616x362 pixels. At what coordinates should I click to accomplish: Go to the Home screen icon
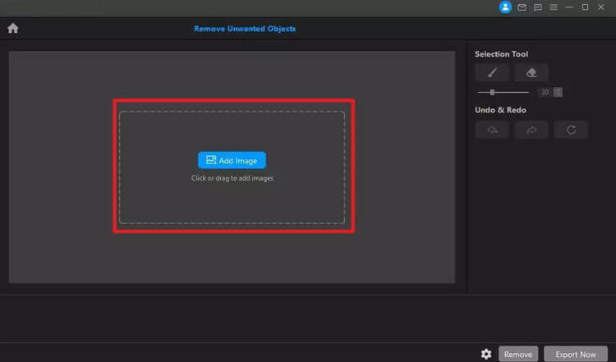pos(12,28)
